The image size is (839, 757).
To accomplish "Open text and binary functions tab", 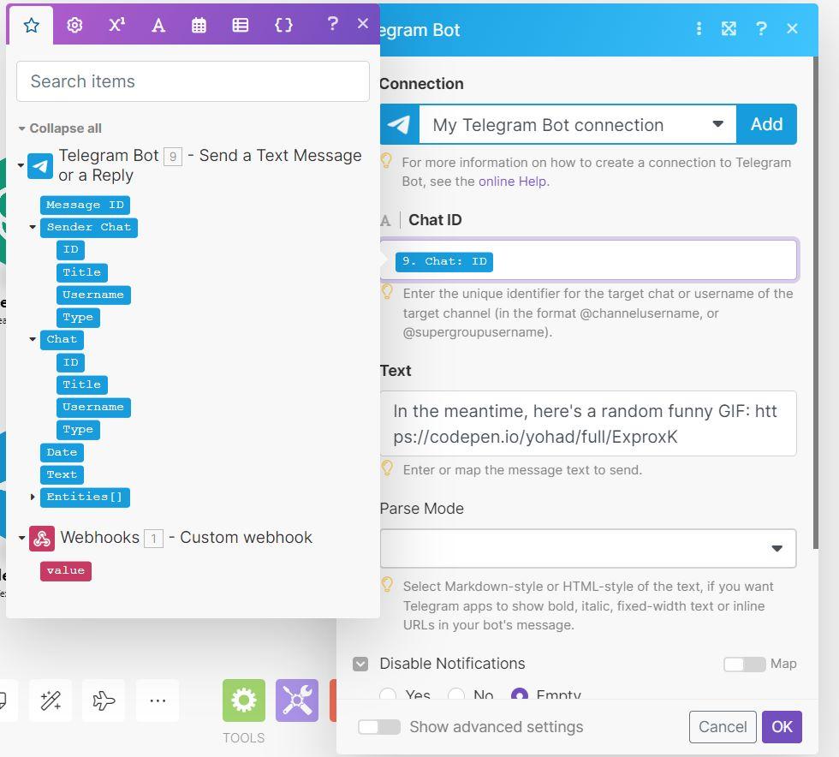I will [x=158, y=25].
